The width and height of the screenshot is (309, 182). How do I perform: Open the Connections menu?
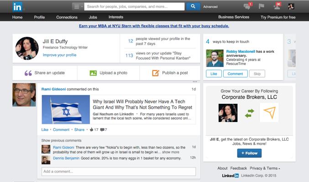click(67, 17)
